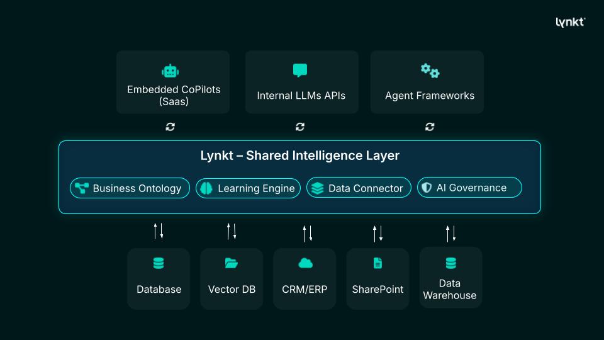The width and height of the screenshot is (604, 340).
Task: Click the document icon in SharePoint card
Action: (x=378, y=263)
